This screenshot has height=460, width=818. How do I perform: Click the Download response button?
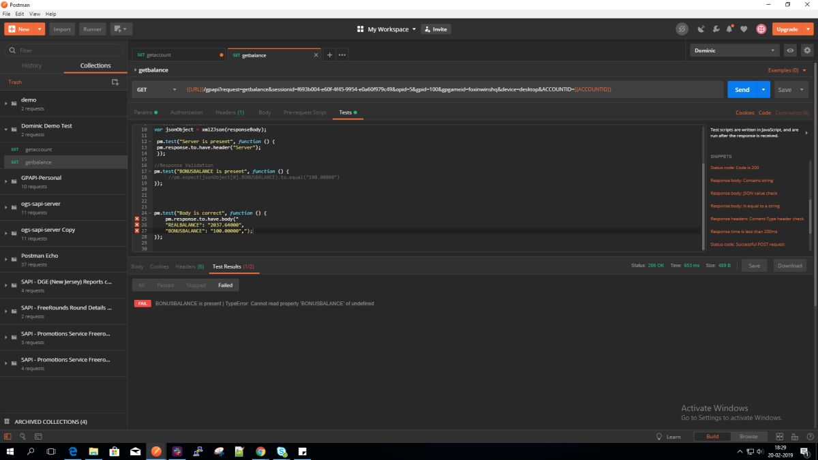789,266
